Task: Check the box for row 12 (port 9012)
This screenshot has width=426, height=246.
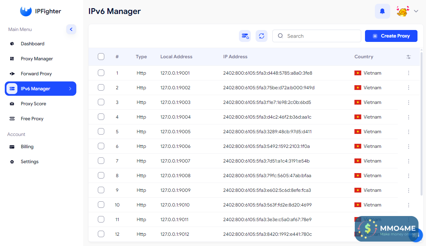Action: 101,234
